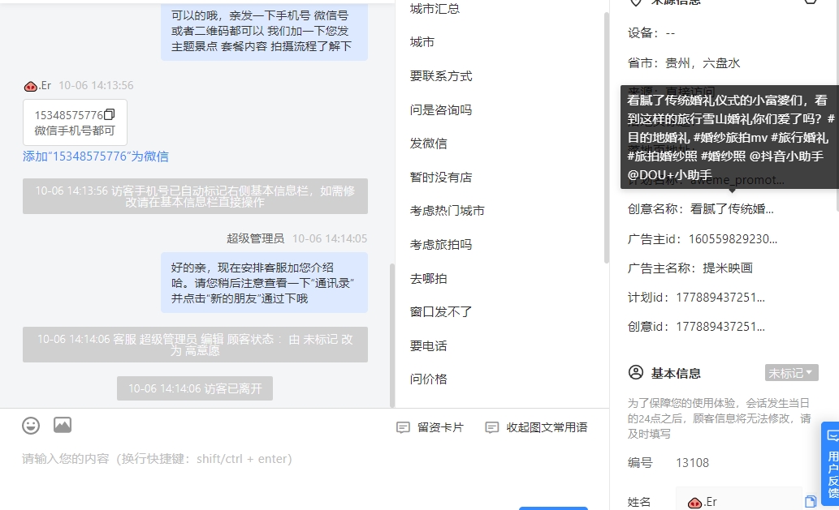The image size is (839, 510).
Task: Click the quick phrases list scrollbar
Action: [x=606, y=137]
